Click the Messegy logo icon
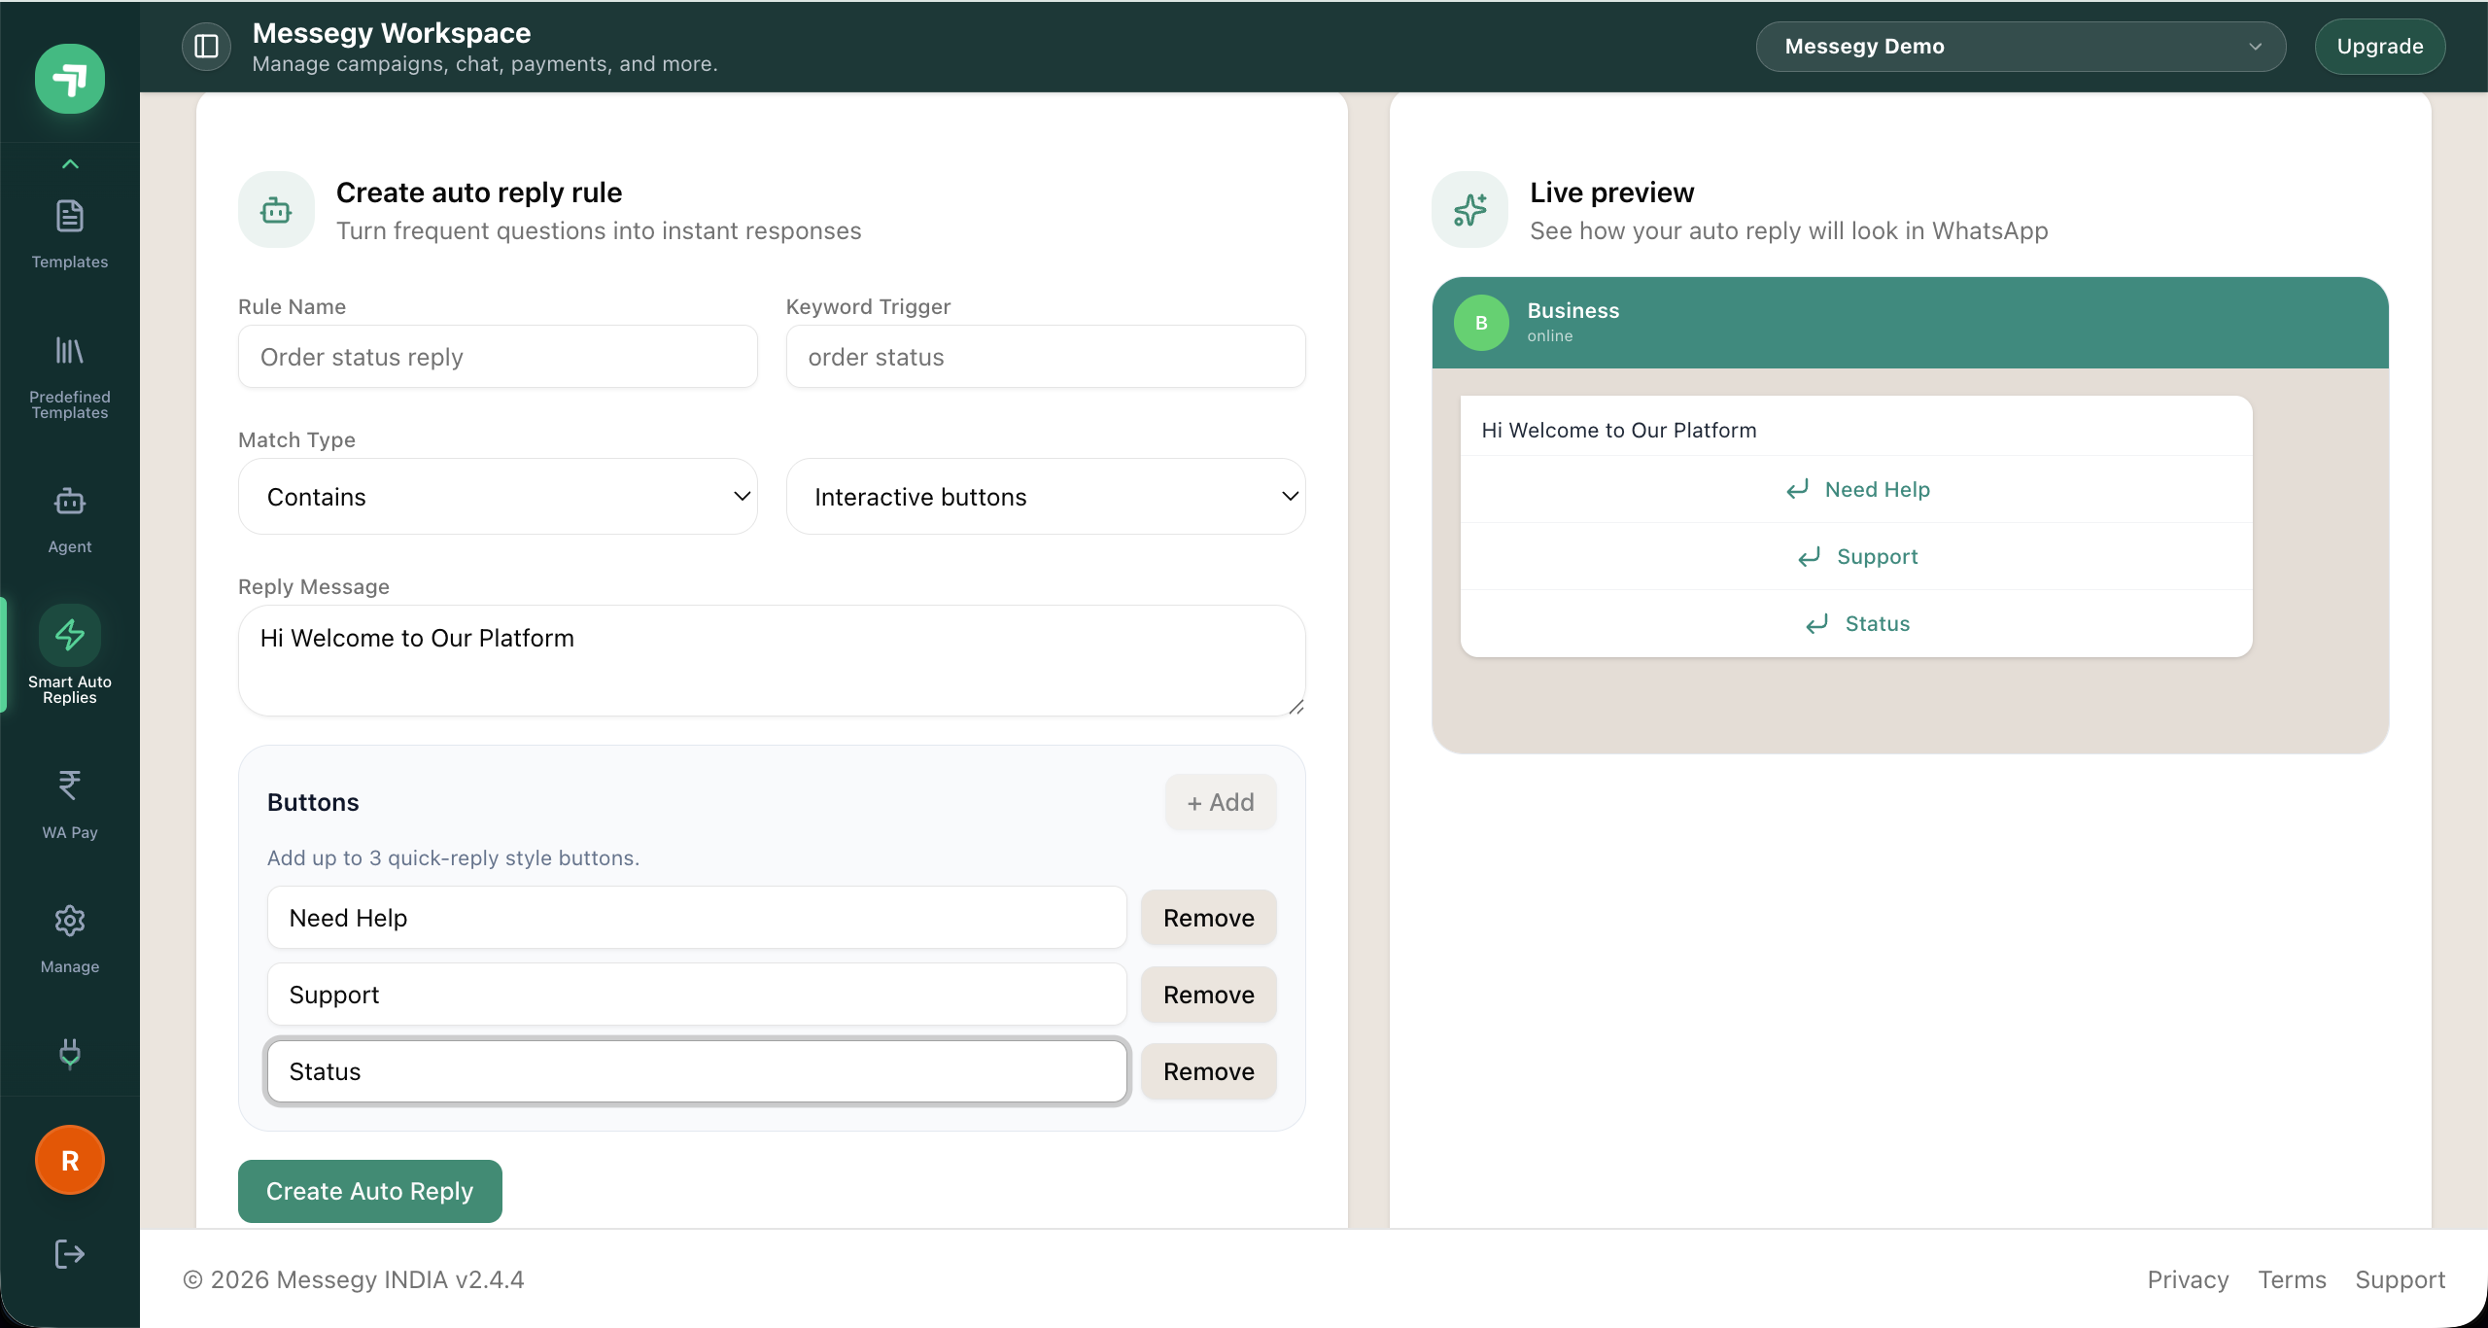Viewport: 2488px width, 1328px height. coord(70,79)
